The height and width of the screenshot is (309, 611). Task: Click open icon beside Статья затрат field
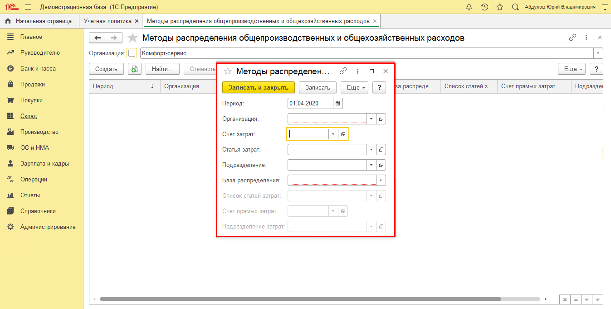click(381, 150)
